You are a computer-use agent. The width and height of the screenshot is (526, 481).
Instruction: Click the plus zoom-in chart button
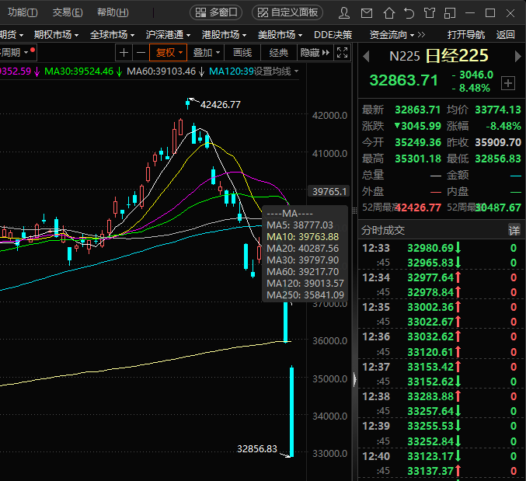(x=124, y=52)
